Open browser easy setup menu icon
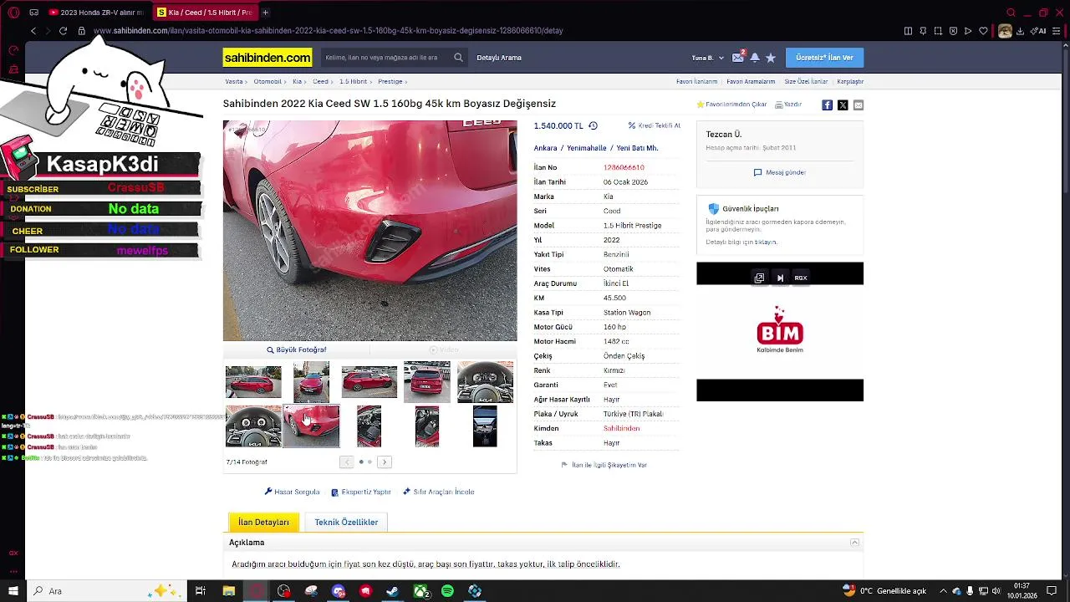This screenshot has width=1070, height=602. click(1057, 31)
